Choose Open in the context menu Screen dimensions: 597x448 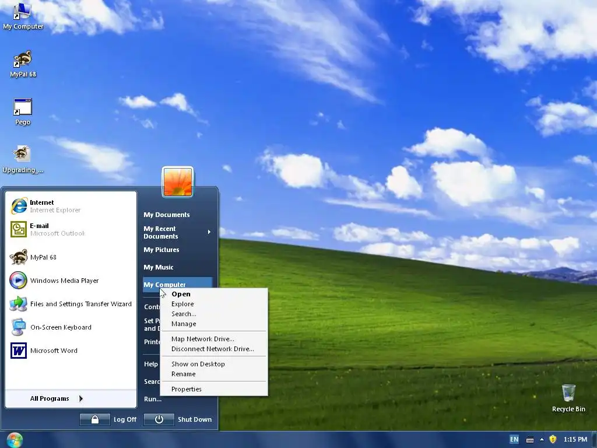(x=214, y=294)
